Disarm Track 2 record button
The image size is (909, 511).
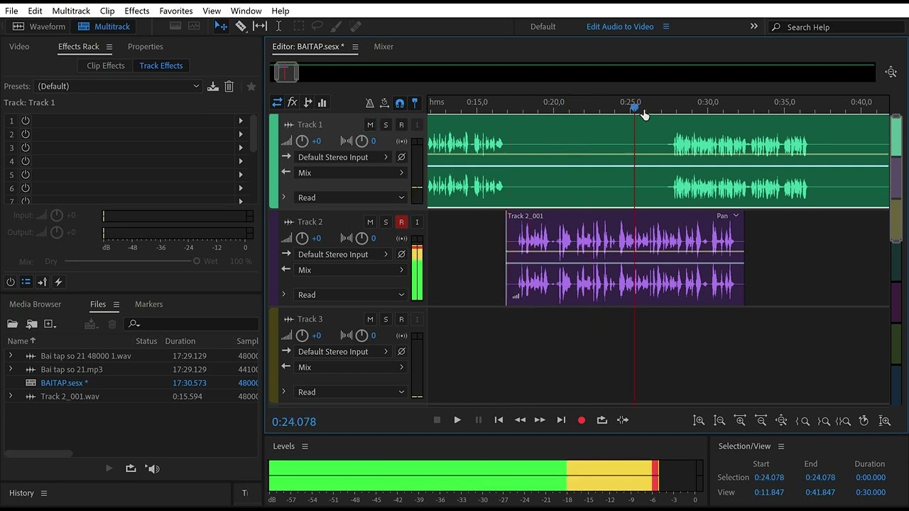pos(401,222)
